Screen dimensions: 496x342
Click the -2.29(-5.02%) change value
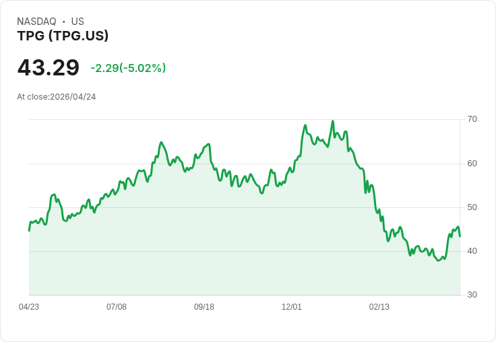pyautogui.click(x=128, y=68)
